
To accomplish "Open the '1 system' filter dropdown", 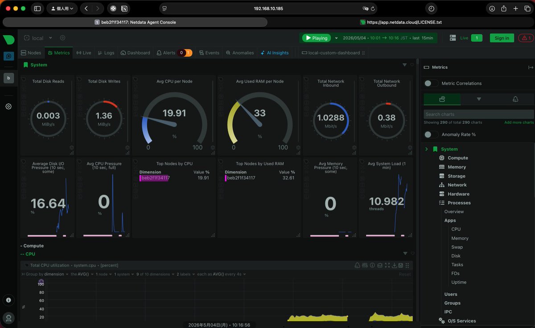I will (124, 274).
